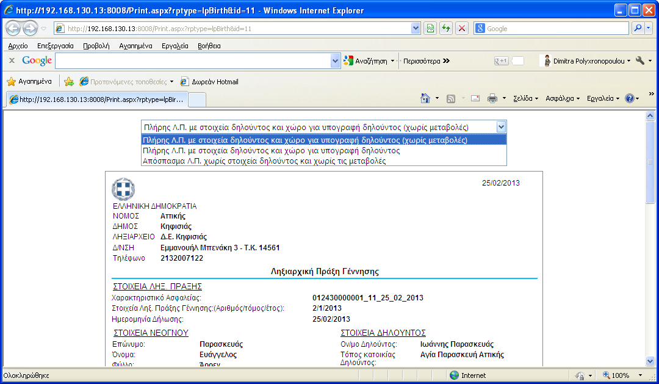Click the Internet zone globe icon

[455, 375]
